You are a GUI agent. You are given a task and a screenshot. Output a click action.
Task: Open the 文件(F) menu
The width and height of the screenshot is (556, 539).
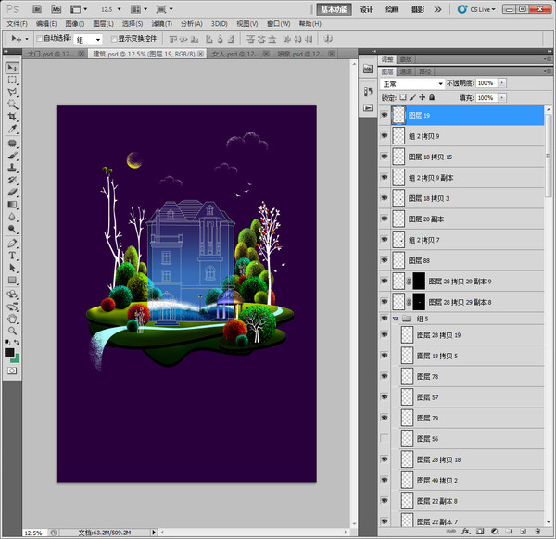pyautogui.click(x=17, y=24)
